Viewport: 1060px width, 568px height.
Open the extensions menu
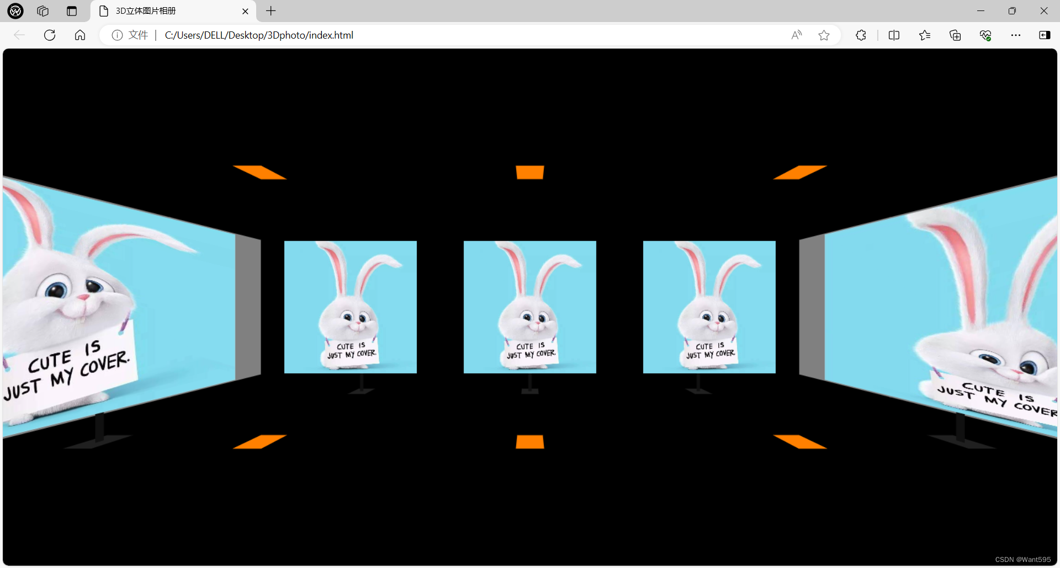tap(861, 35)
